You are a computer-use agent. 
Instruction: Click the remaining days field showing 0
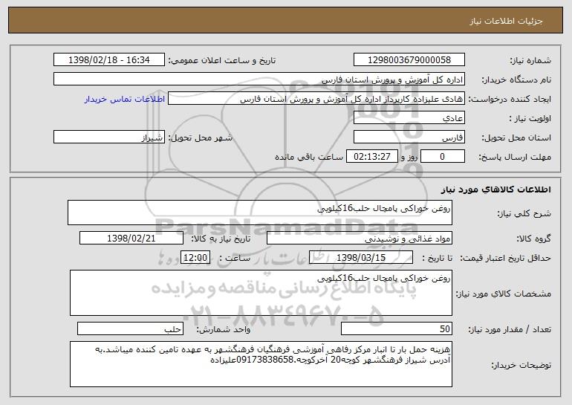[443, 157]
